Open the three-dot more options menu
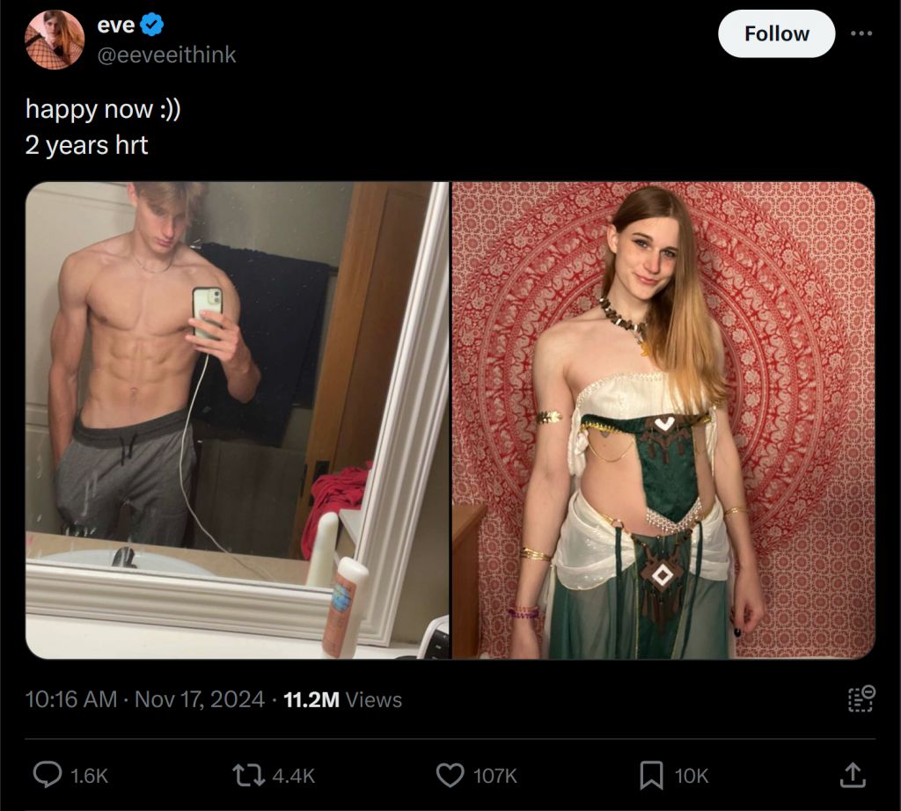 tap(861, 33)
